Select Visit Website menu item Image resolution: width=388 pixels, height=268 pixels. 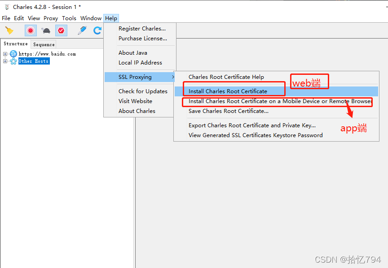point(140,101)
